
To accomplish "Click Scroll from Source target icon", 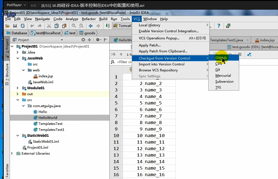I will (x=83, y=40).
